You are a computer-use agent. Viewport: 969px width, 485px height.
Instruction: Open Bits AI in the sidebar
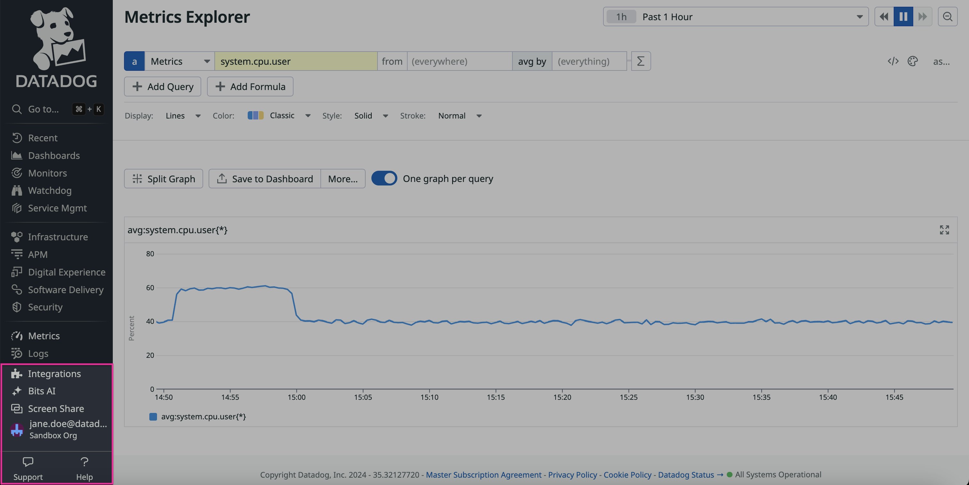(x=41, y=391)
